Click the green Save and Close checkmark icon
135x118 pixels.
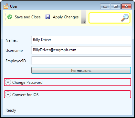(x=10, y=17)
